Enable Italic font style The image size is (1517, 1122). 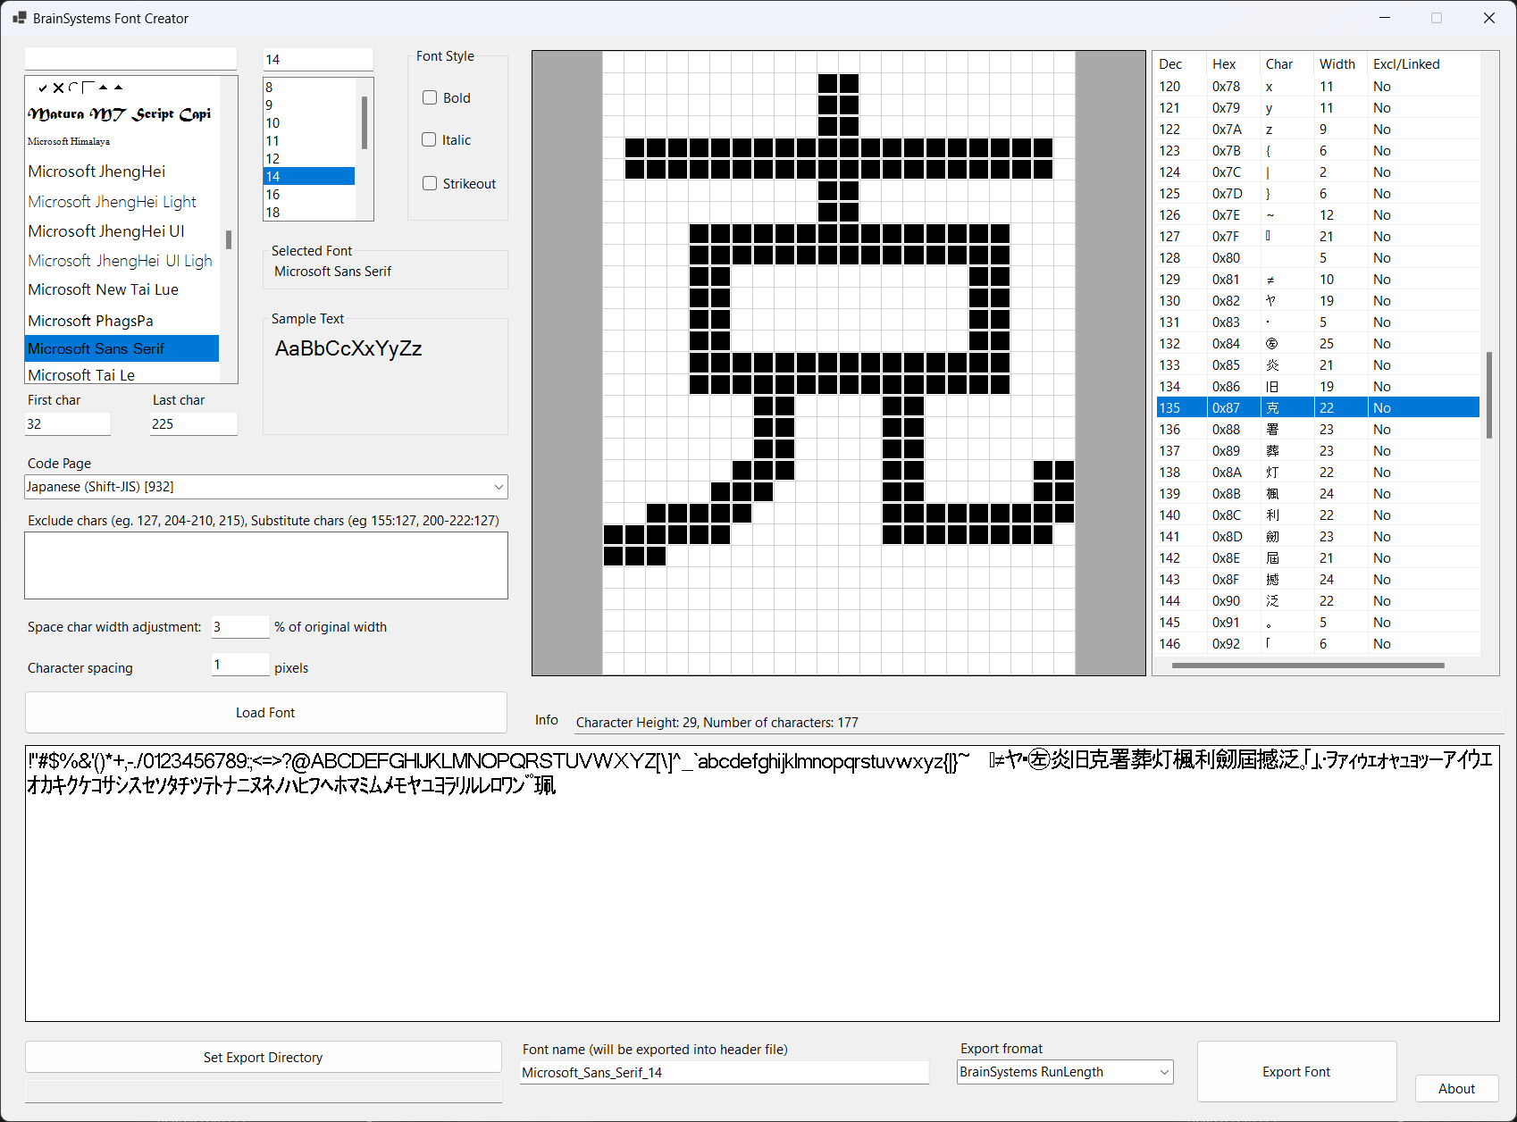[430, 139]
